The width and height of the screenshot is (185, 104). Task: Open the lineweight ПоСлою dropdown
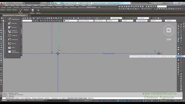[100, 21]
